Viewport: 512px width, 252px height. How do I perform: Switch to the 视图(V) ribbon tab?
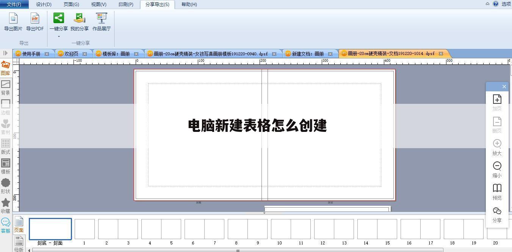pyautogui.click(x=99, y=4)
